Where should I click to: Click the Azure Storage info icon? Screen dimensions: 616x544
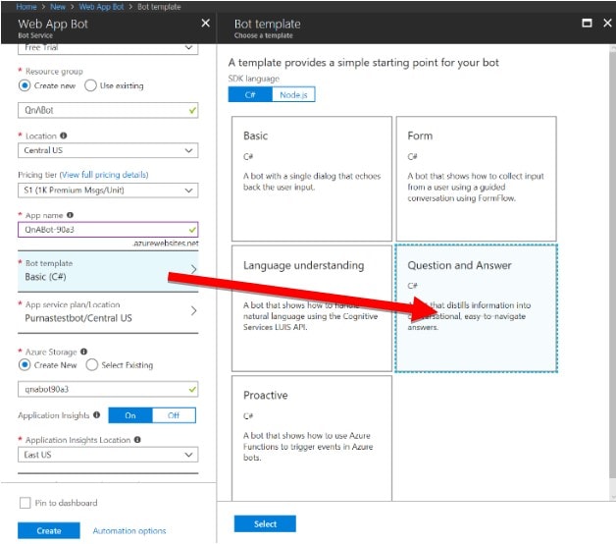click(x=83, y=351)
